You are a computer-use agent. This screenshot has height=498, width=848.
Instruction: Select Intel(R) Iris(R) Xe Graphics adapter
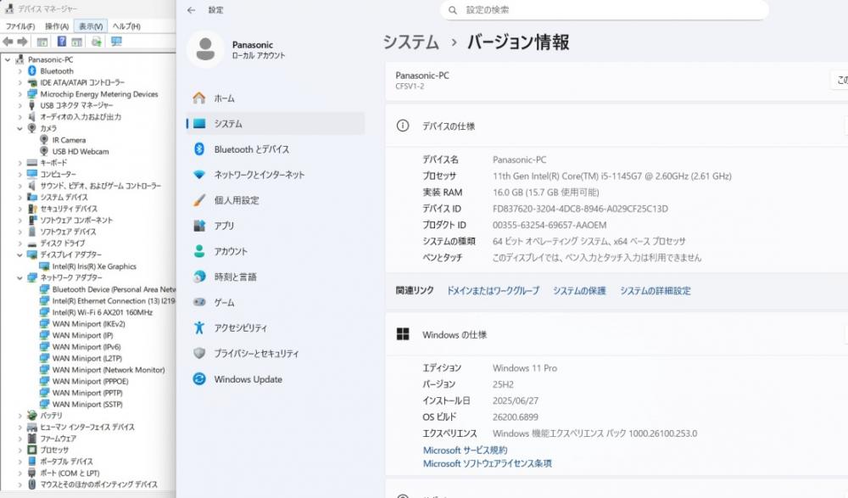tap(94, 266)
